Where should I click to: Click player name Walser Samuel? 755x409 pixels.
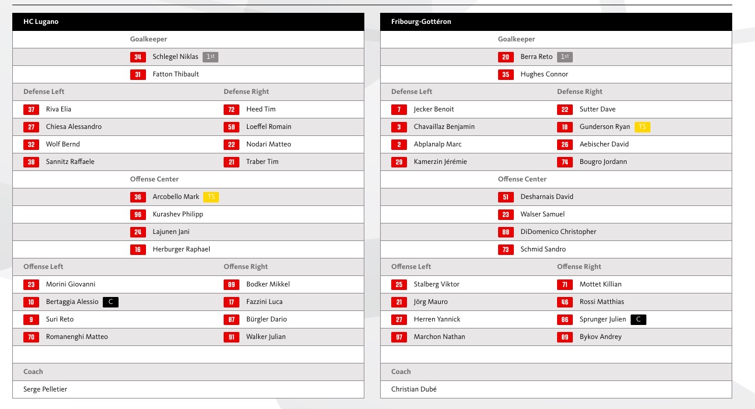(543, 214)
